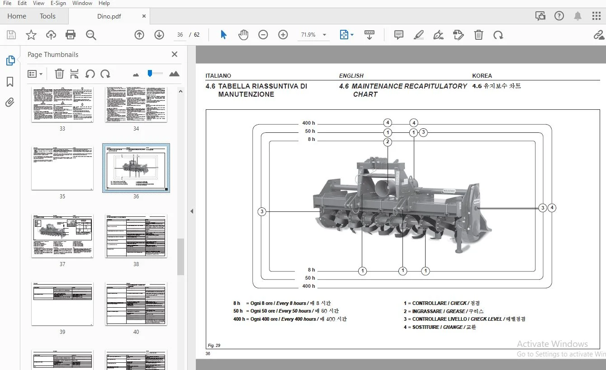Select the highlight text pen tool
Viewport: 606px width, 370px height.
pos(419,35)
